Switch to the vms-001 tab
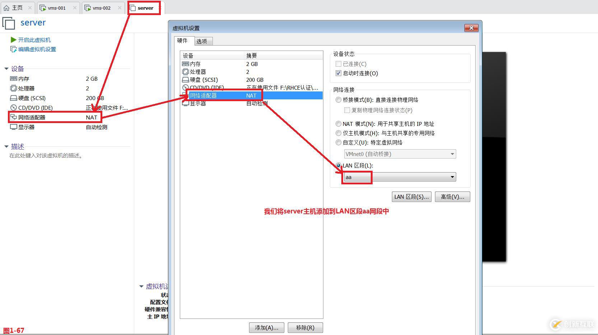598x335 pixels. tap(57, 7)
